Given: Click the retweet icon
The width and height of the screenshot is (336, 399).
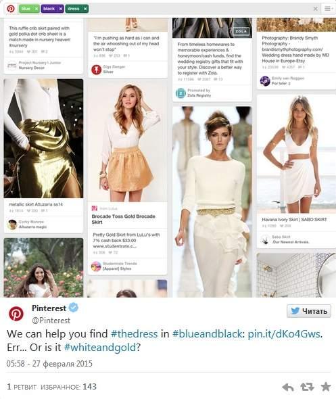Looking at the screenshot, I should [307, 387].
